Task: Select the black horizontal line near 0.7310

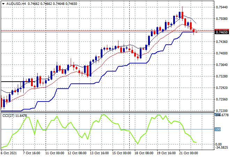Action: coord(18,82)
